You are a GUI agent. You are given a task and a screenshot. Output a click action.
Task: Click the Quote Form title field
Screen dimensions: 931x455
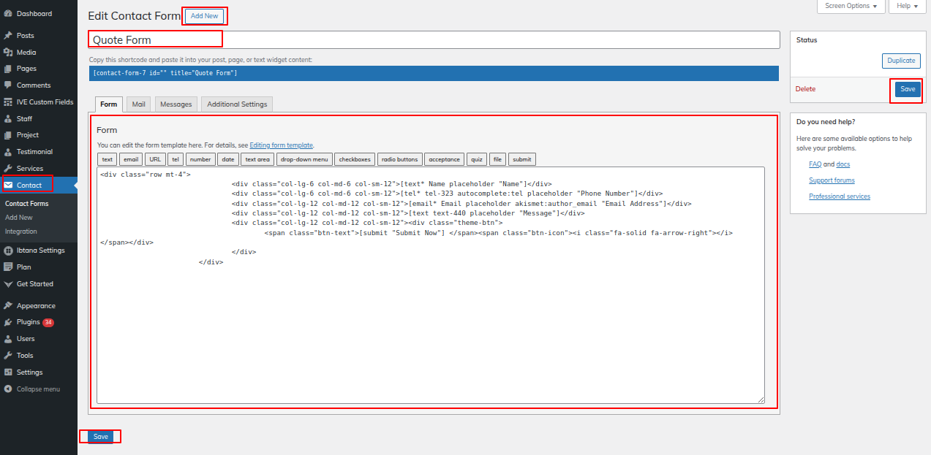coord(434,40)
